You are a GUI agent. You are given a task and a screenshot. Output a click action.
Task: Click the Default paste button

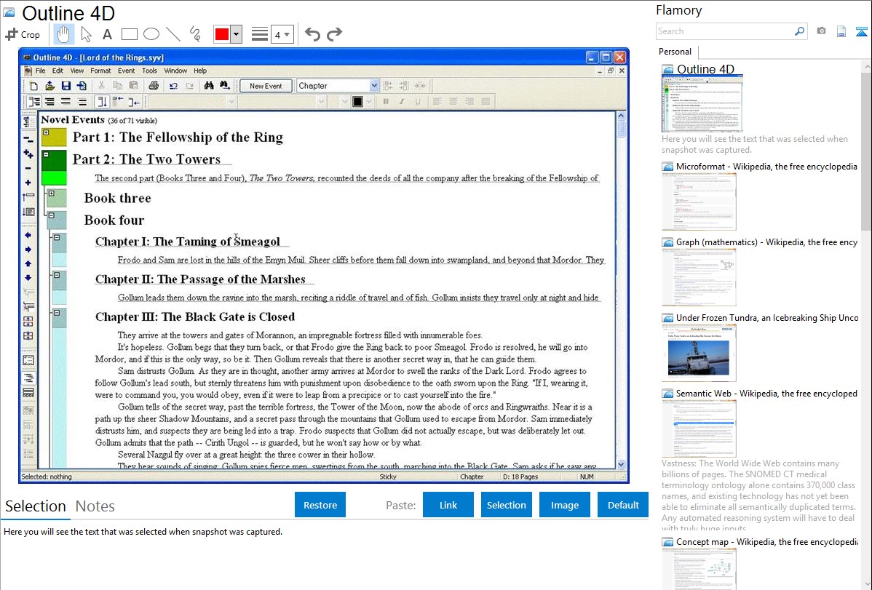pos(623,505)
